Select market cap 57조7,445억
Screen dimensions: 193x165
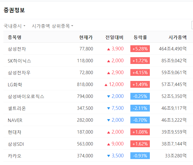(174, 84)
